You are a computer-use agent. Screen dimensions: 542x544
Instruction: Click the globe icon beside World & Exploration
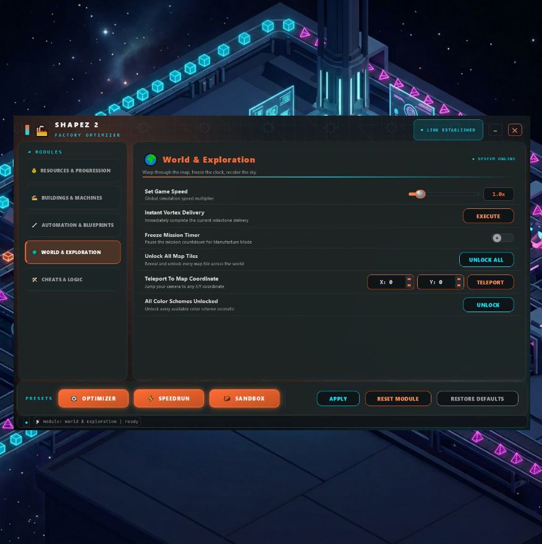point(151,159)
